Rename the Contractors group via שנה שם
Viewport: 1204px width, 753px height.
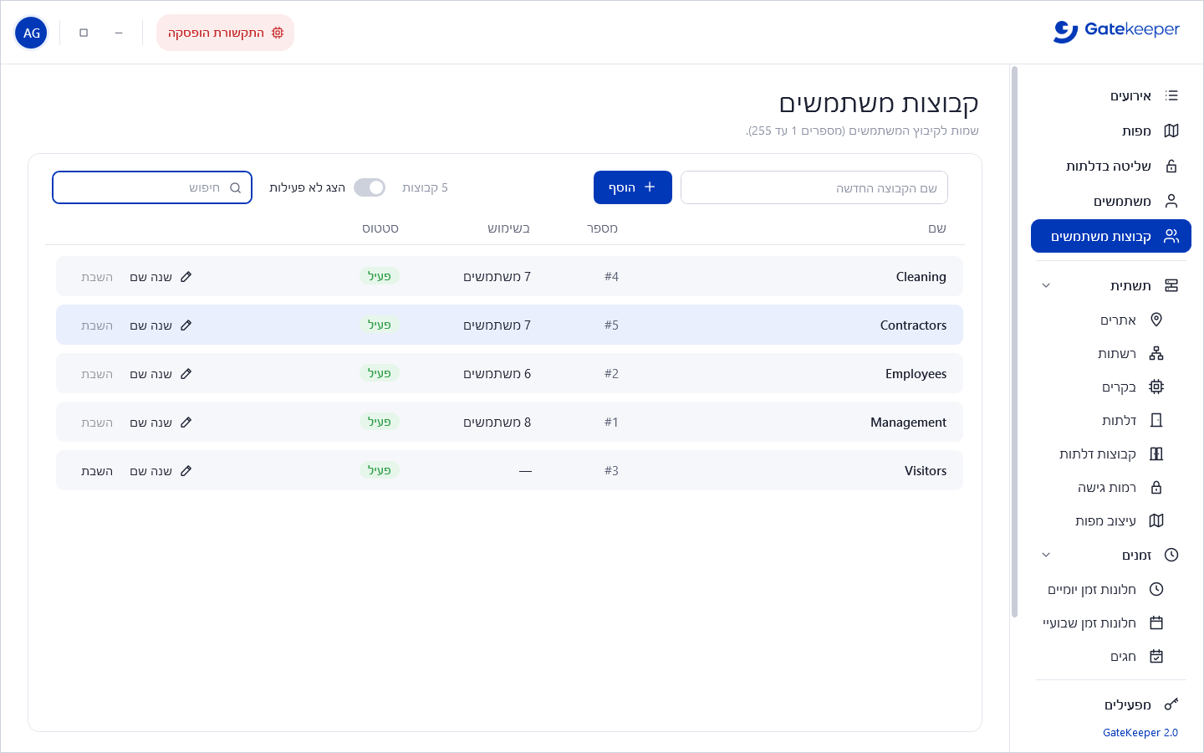point(161,325)
